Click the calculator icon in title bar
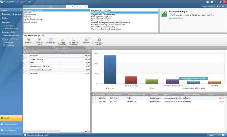The width and height of the screenshot is (227, 137). [207, 2]
